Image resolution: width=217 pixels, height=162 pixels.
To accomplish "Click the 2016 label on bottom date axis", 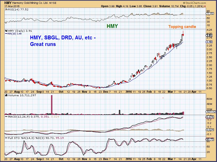I will click(x=129, y=159).
